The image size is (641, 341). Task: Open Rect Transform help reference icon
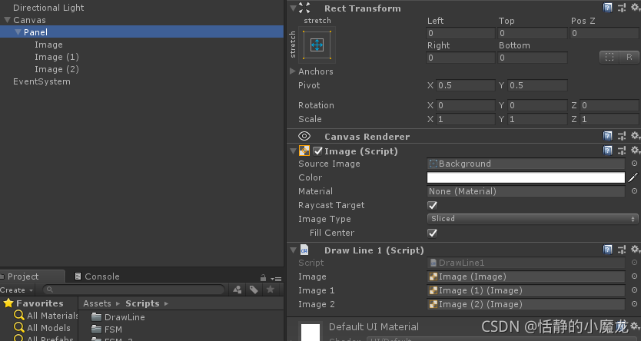(607, 8)
